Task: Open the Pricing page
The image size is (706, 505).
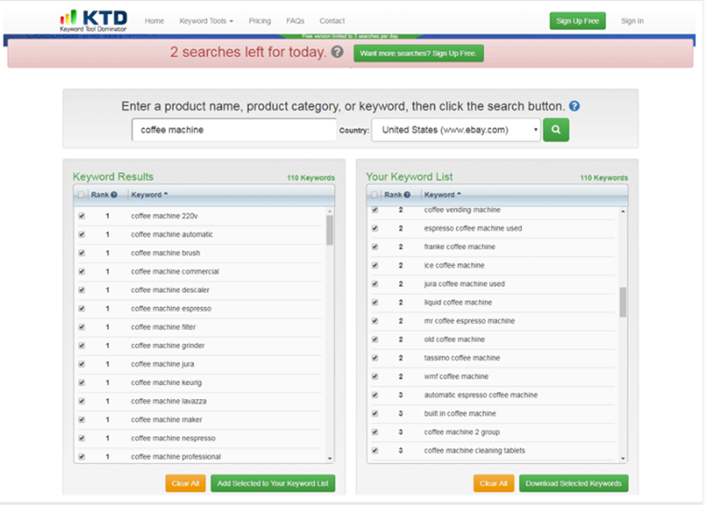Action: (x=260, y=20)
